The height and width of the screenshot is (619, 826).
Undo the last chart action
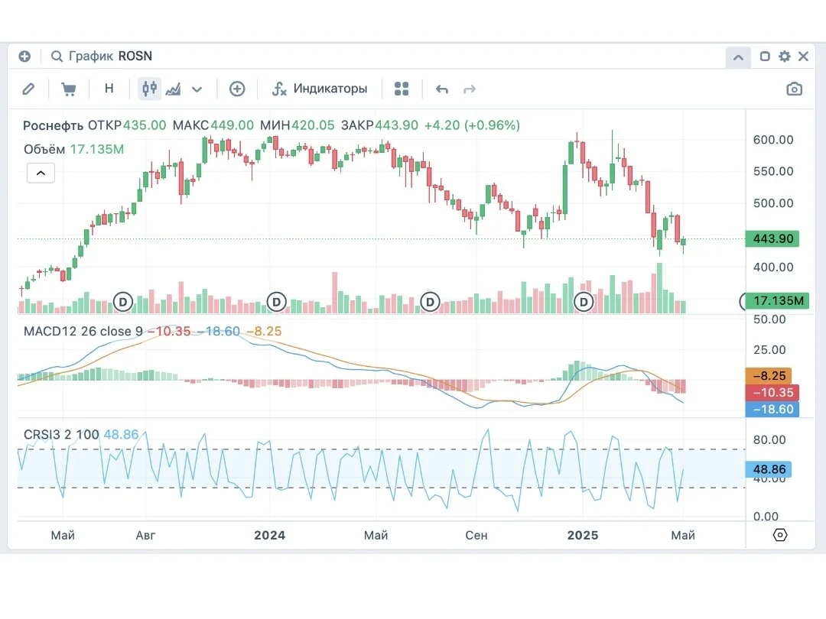(442, 89)
